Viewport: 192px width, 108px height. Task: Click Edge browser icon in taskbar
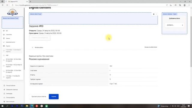(32, 106)
